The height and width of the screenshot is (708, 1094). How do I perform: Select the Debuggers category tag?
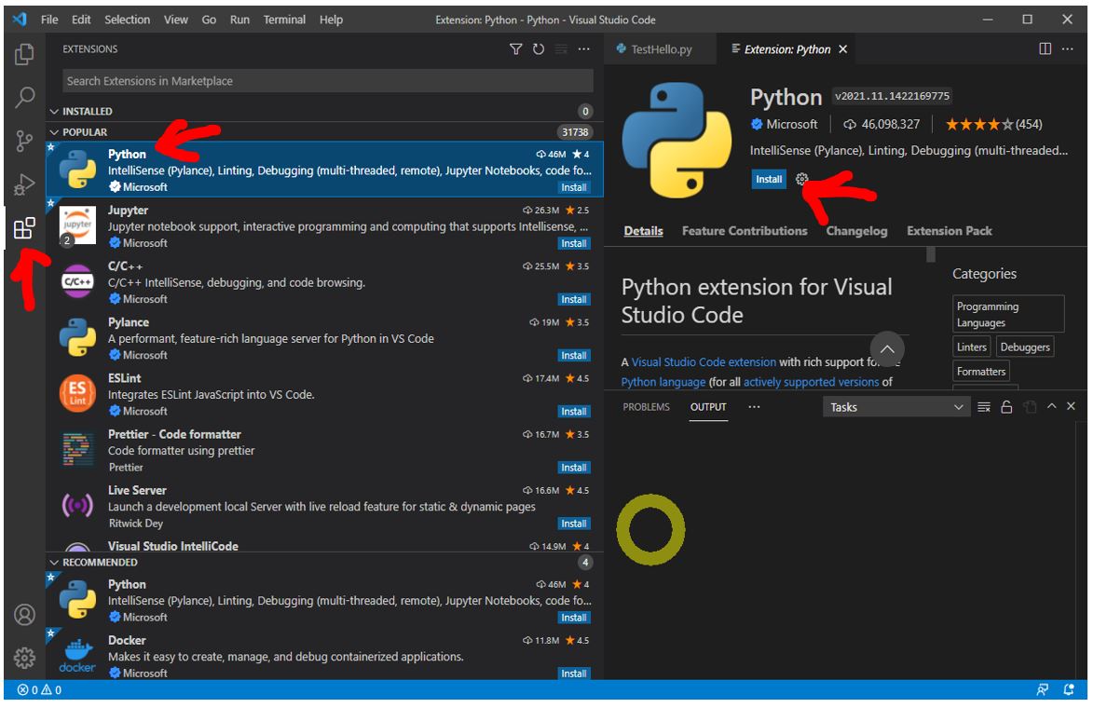1025,347
